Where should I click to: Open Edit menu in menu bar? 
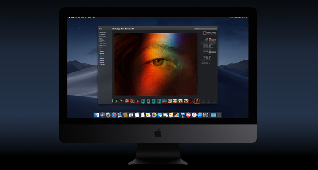pyautogui.click(x=79, y=17)
